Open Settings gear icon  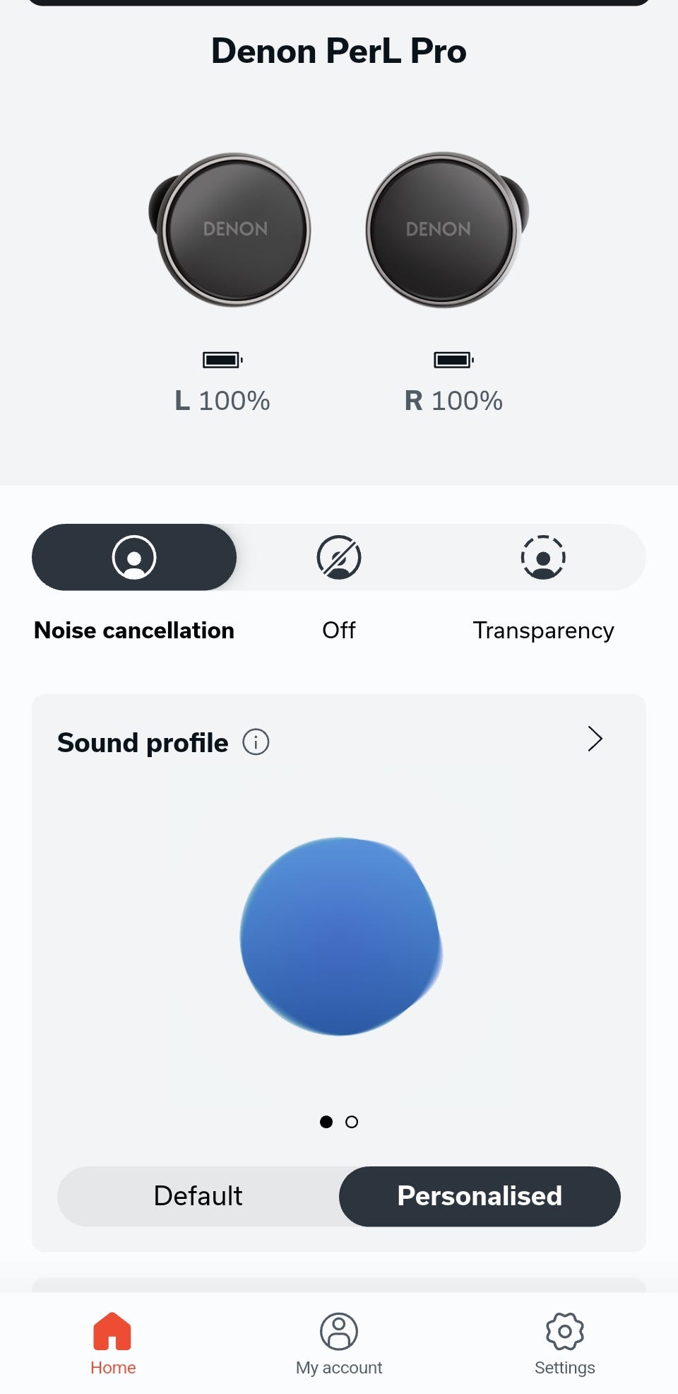click(565, 1331)
